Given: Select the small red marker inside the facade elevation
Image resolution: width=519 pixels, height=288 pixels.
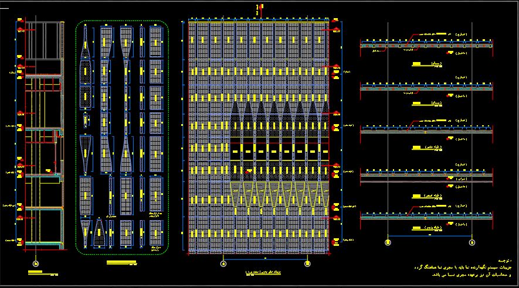Looking at the screenshot, I should click(x=247, y=172).
